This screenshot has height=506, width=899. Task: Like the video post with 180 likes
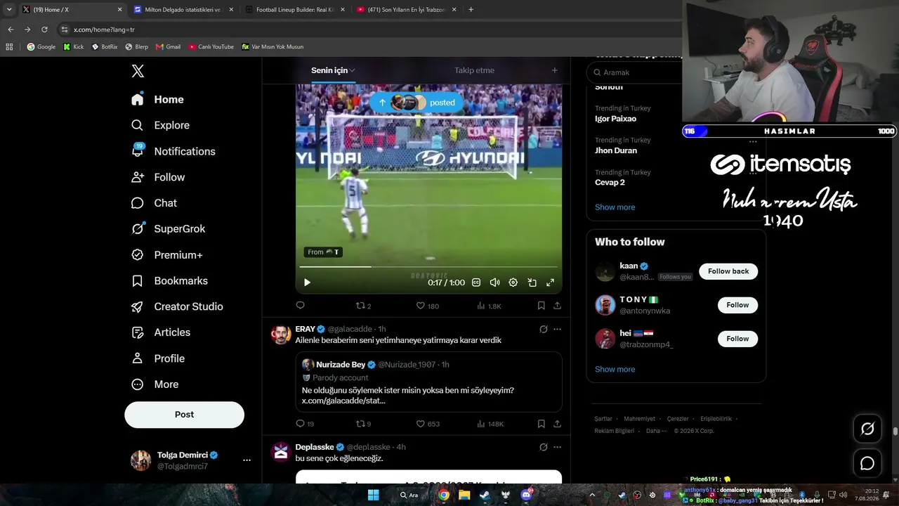(x=428, y=306)
